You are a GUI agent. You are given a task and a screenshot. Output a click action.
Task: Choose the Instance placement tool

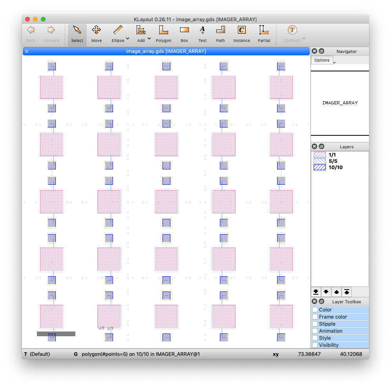[x=241, y=34]
